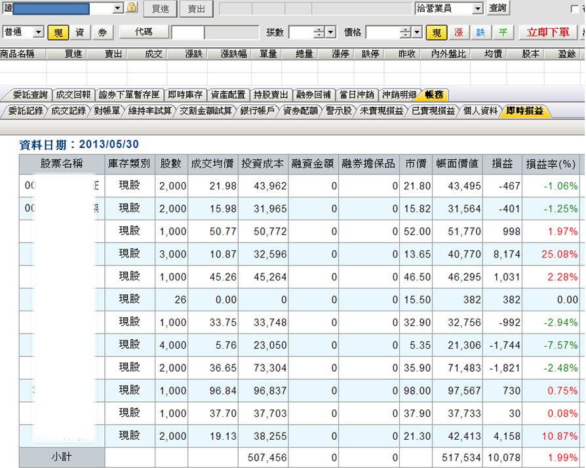The width and height of the screenshot is (586, 468).
Task: Click the 代碼 stock code button
Action: [x=144, y=32]
